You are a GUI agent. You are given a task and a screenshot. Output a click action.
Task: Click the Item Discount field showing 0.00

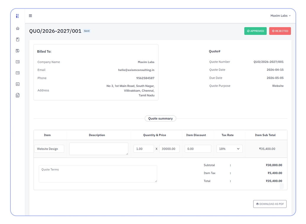click(x=198, y=149)
